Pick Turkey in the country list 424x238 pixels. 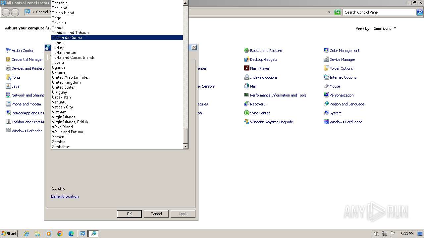[x=117, y=48]
